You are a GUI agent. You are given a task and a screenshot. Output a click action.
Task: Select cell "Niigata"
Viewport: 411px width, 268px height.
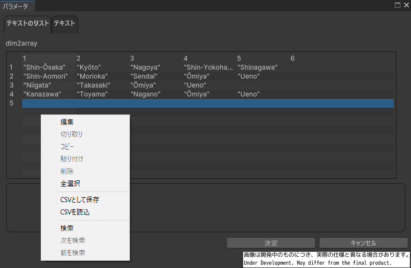pyautogui.click(x=49, y=85)
